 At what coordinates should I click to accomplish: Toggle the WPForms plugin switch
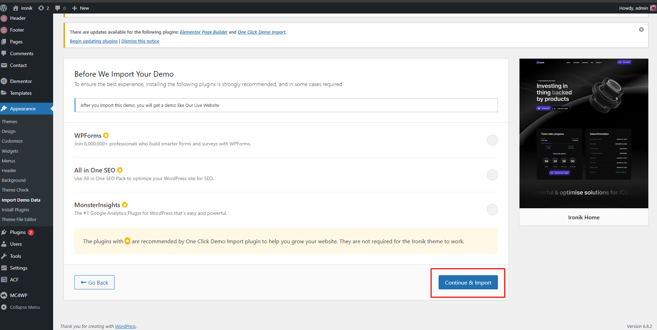492,140
